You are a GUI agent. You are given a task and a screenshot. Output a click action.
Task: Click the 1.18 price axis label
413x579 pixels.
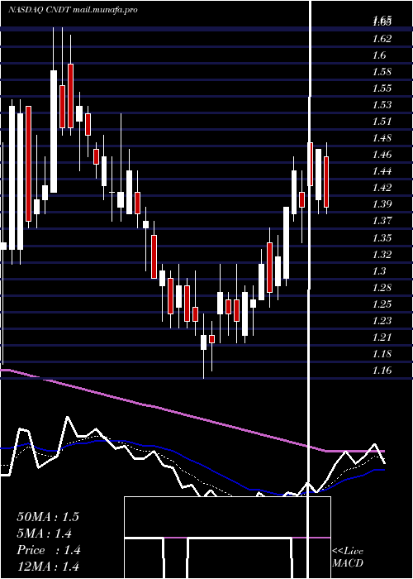tap(382, 354)
